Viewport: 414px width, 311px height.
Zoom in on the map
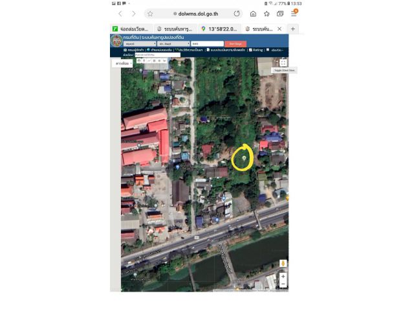283,277
